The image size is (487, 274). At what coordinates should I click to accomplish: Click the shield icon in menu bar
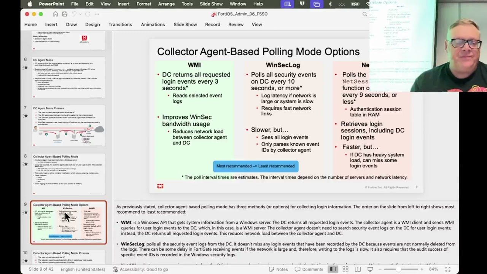click(x=302, y=4)
